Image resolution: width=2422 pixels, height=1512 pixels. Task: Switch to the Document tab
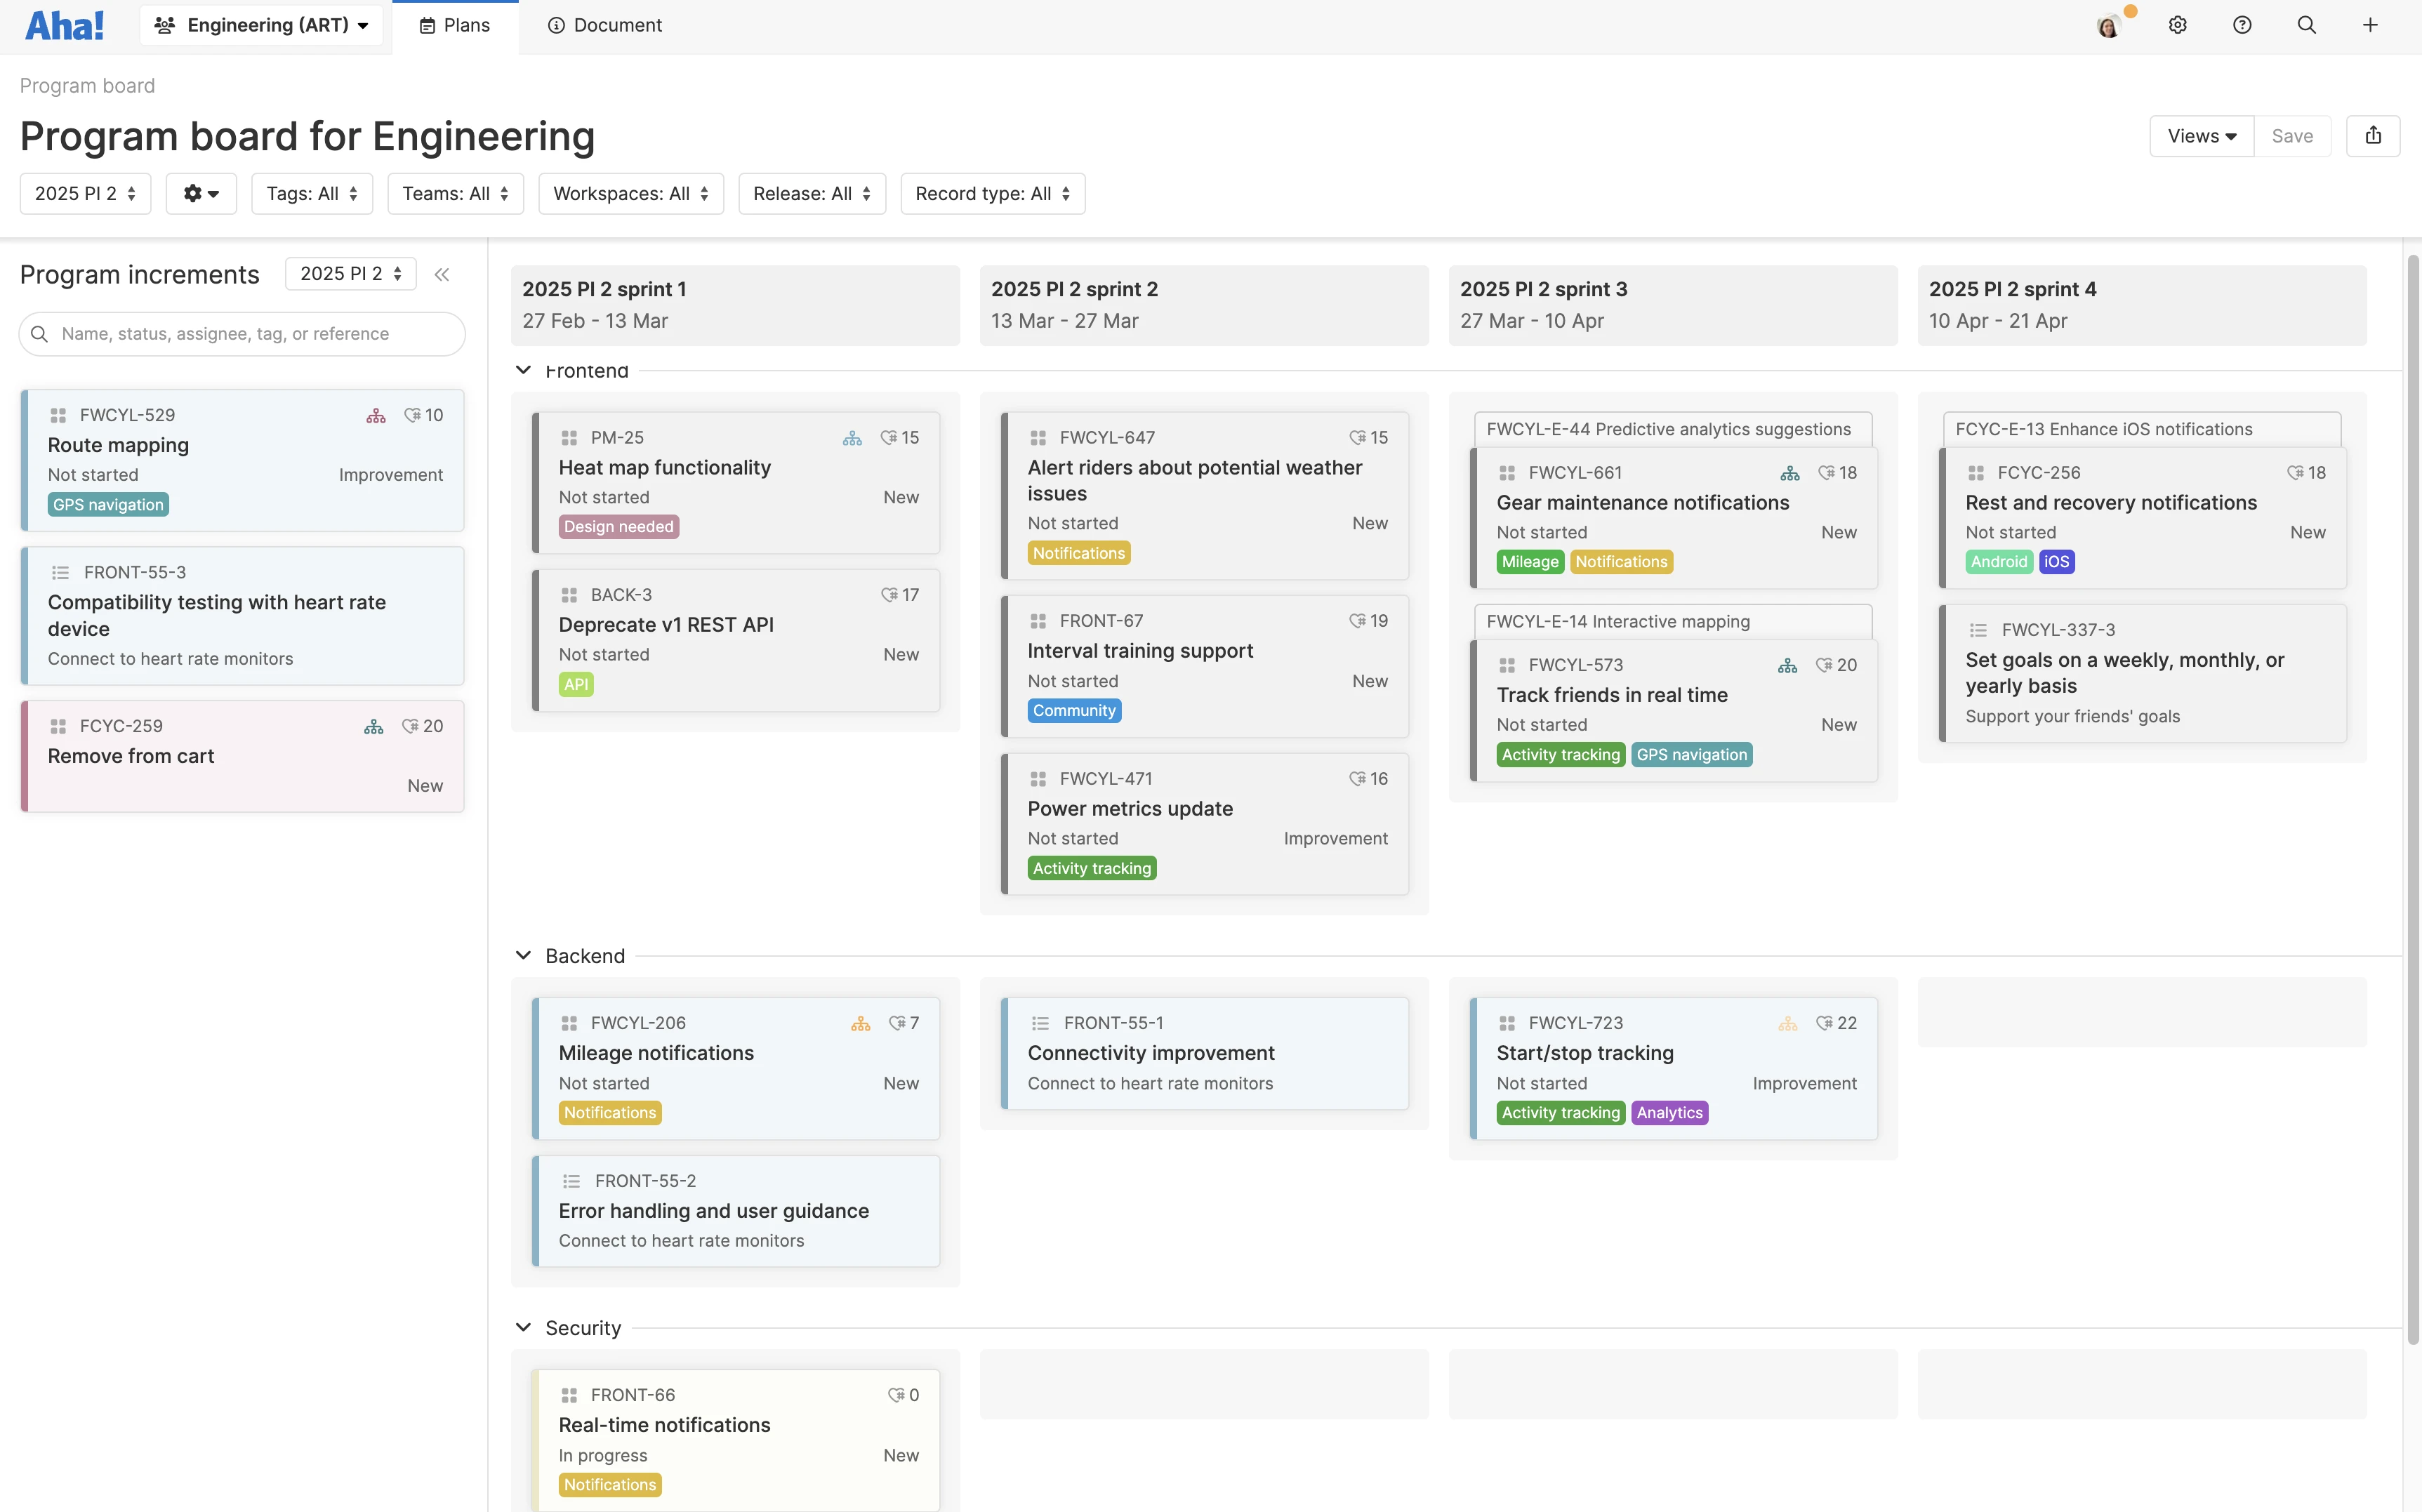coord(605,25)
